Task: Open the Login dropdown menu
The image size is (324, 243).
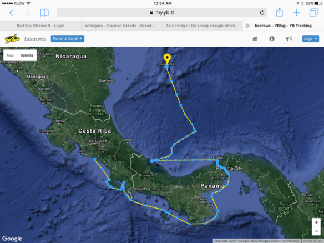Action: click(310, 39)
